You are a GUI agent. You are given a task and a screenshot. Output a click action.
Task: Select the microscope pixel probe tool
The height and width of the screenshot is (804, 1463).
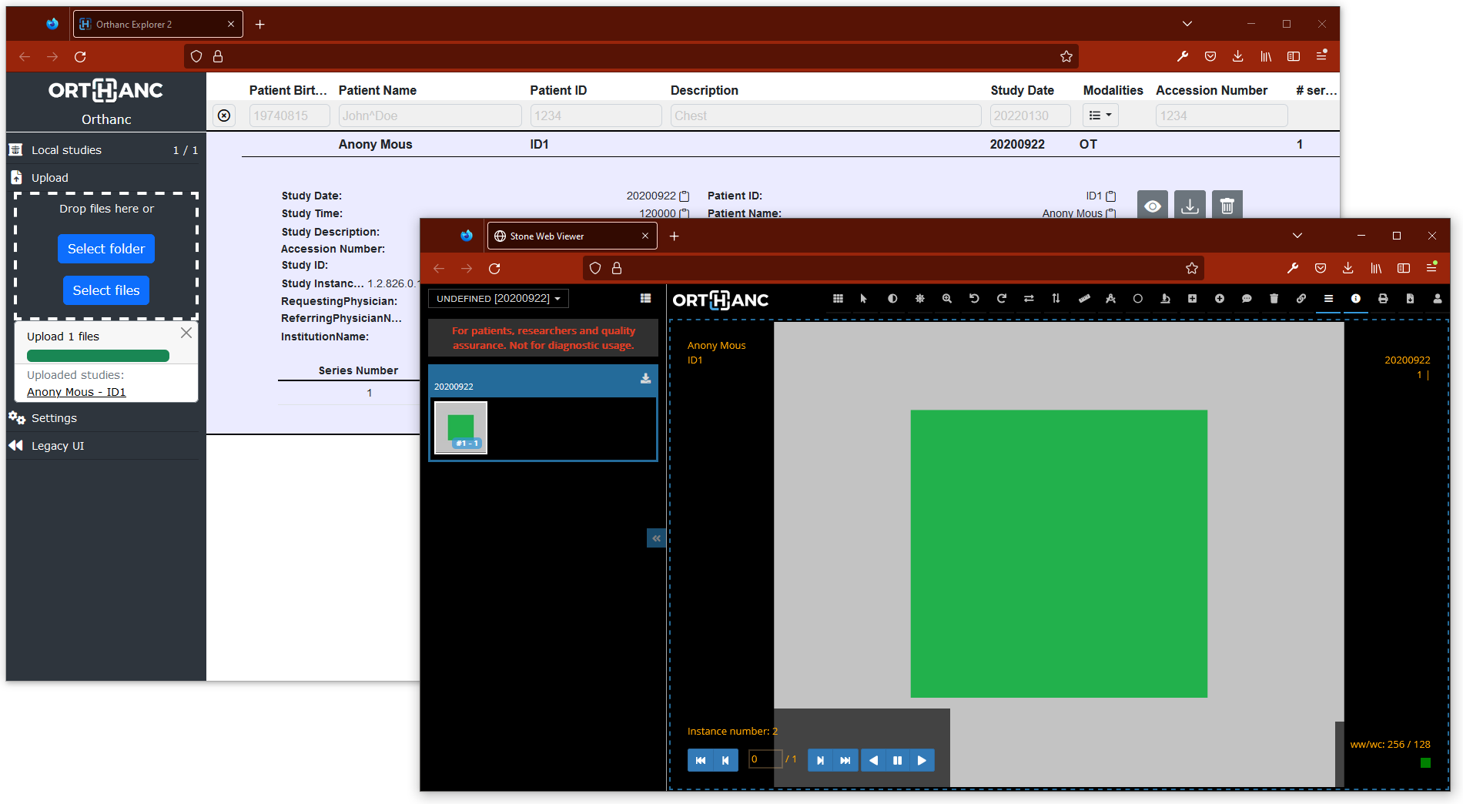click(1165, 299)
